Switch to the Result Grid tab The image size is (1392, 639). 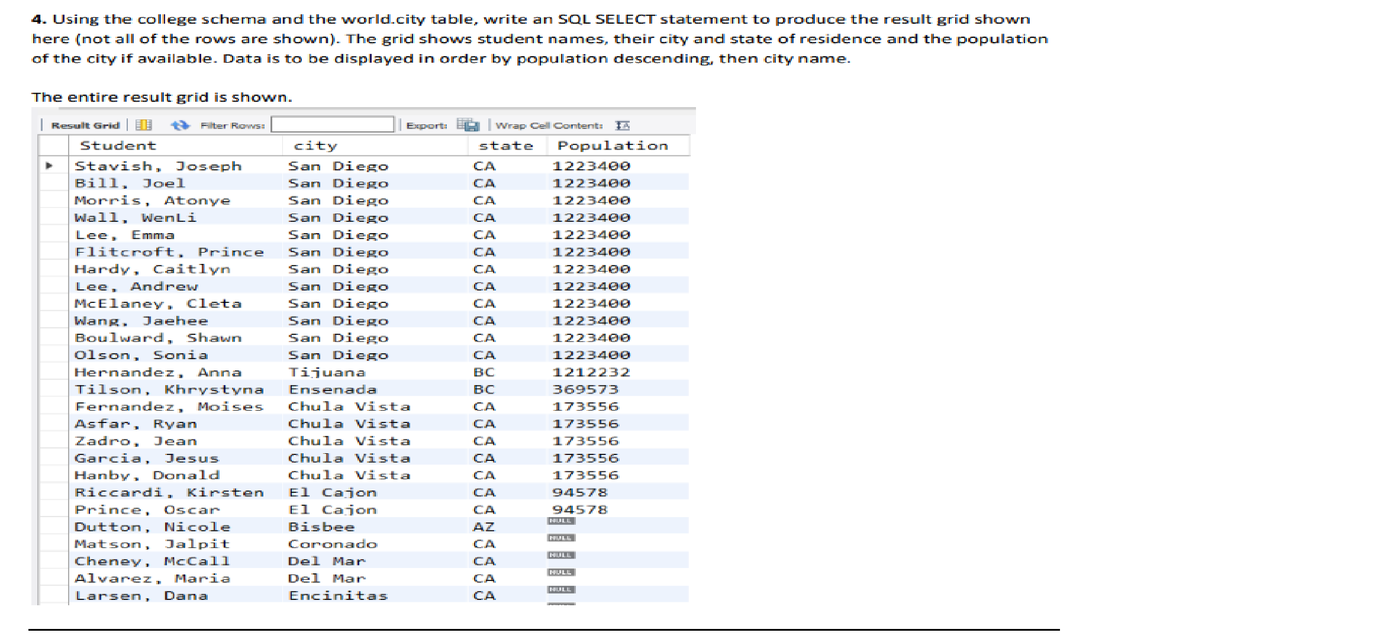pos(84,124)
